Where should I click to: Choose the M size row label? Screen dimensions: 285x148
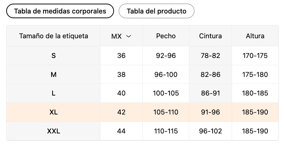tap(54, 75)
